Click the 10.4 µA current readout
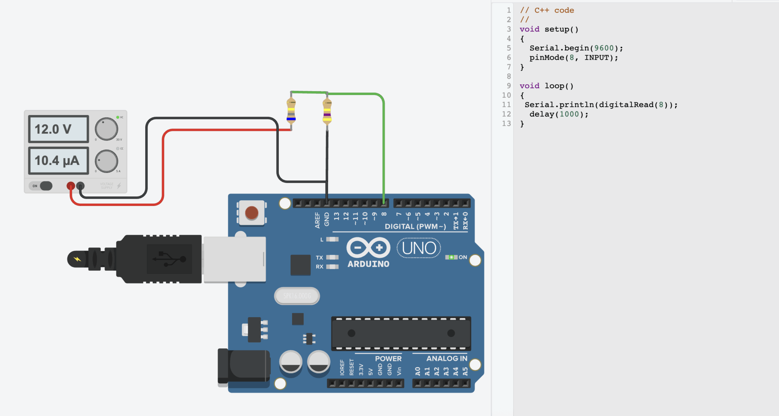Image resolution: width=779 pixels, height=416 pixels. [x=58, y=160]
